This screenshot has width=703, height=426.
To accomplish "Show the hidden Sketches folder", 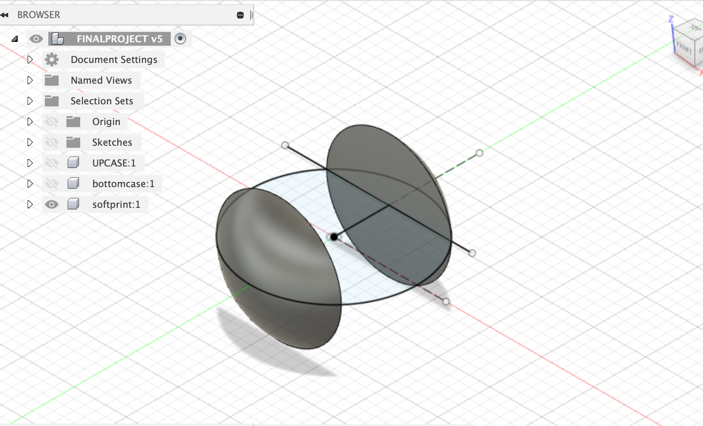I will tap(52, 142).
